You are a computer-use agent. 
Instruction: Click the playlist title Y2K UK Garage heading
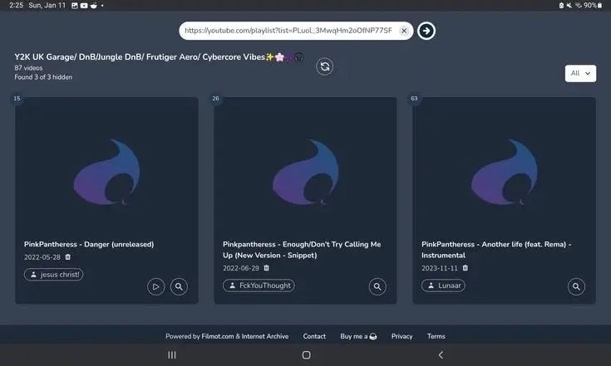pyautogui.click(x=159, y=57)
